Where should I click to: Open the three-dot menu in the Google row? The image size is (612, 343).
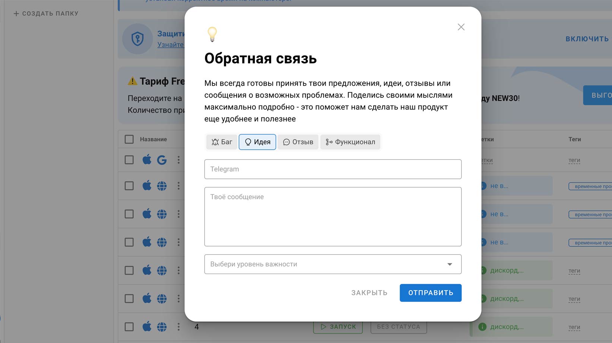(178, 160)
